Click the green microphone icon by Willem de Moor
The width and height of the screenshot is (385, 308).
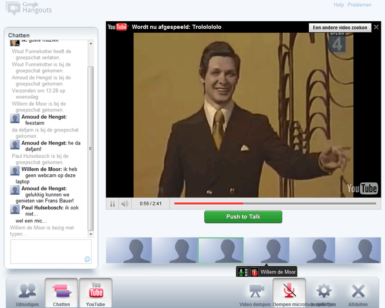[x=243, y=272]
